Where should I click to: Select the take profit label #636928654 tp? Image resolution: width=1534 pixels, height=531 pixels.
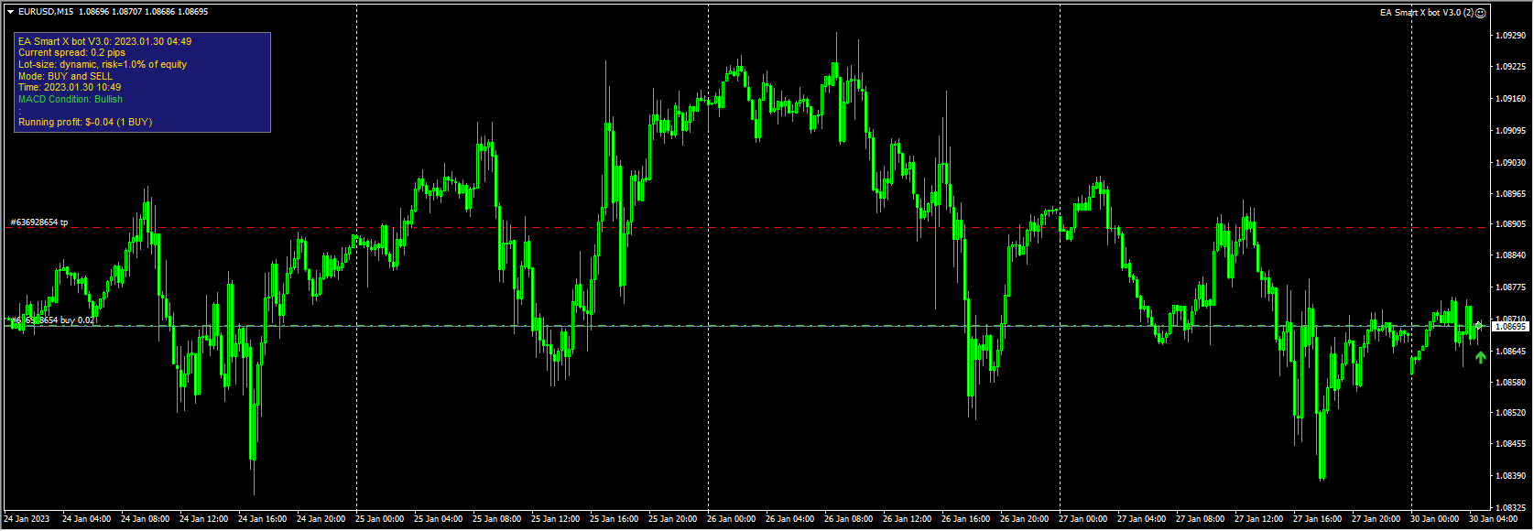click(39, 222)
